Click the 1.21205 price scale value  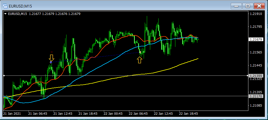[256, 92]
